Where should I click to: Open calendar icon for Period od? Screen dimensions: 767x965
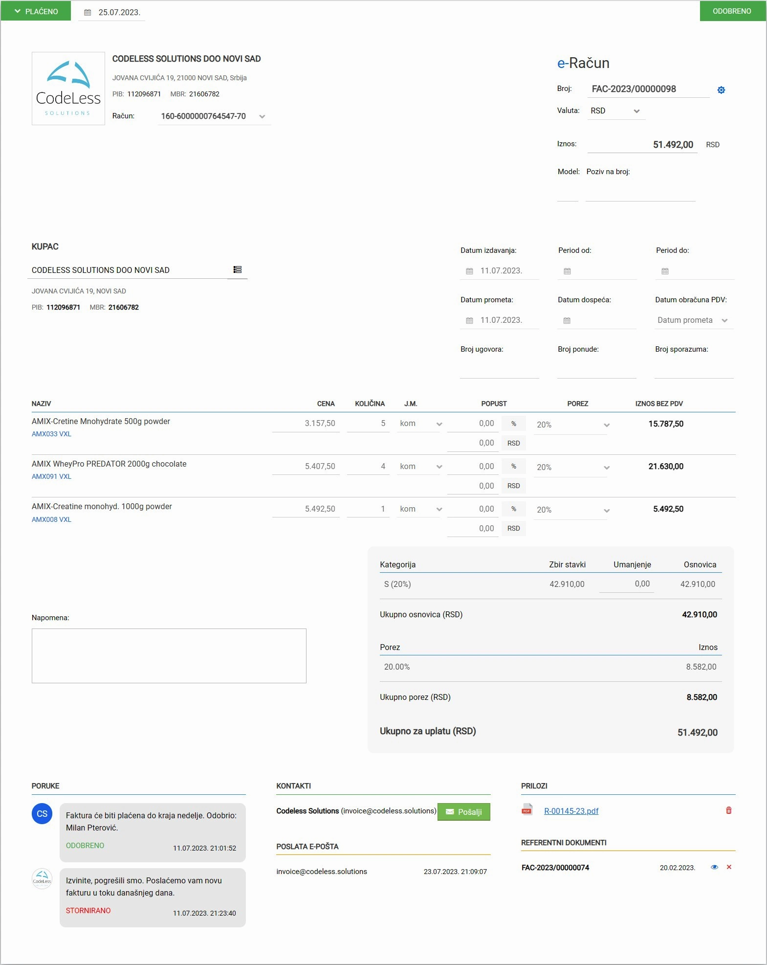click(x=567, y=271)
